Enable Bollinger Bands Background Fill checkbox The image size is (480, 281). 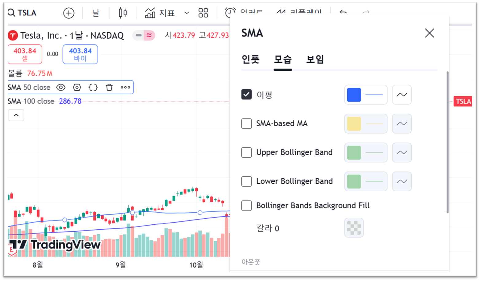coord(246,205)
